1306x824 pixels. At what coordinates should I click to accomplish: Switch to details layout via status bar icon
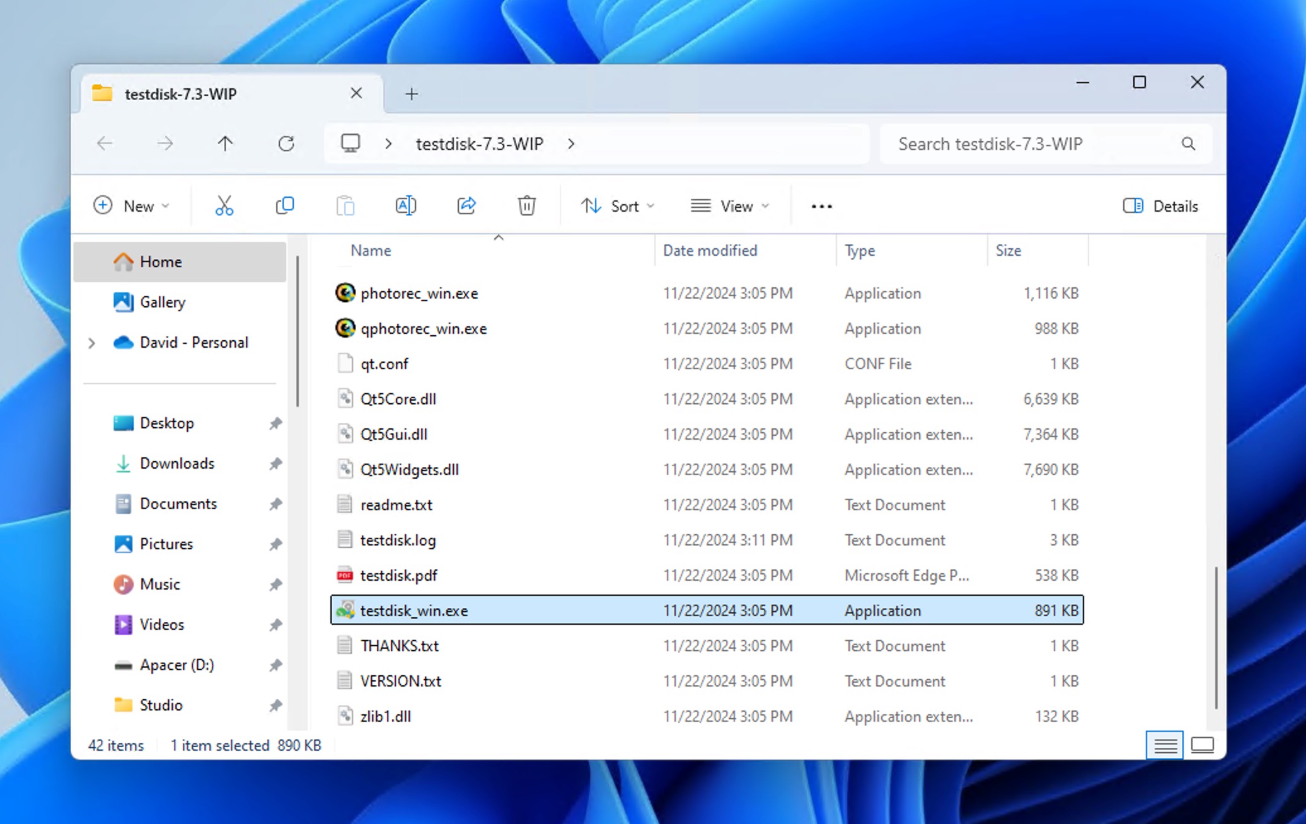coord(1164,745)
